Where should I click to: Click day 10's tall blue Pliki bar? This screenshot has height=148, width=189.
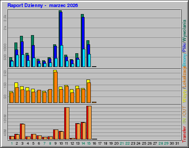(61, 28)
